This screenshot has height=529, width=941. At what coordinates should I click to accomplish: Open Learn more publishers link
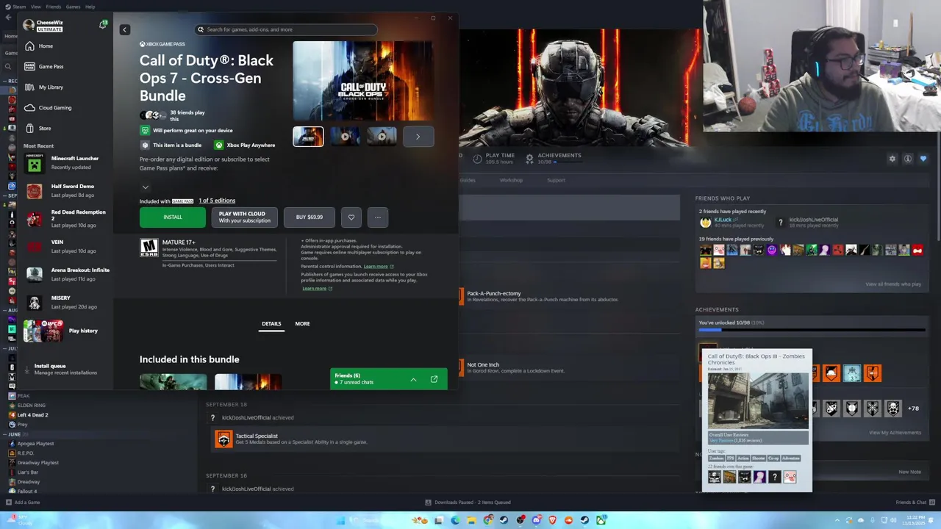[317, 288]
